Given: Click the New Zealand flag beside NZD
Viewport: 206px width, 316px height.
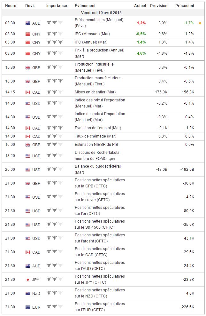Looking at the screenshot, I should tap(27, 293).
